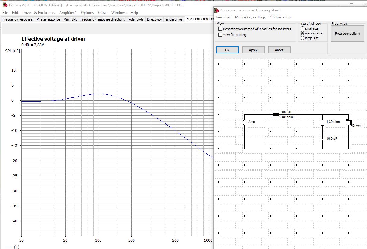Screen dimensions: 367x249
Task: Click the Effective voltage at driver title
Action: (x=53, y=39)
